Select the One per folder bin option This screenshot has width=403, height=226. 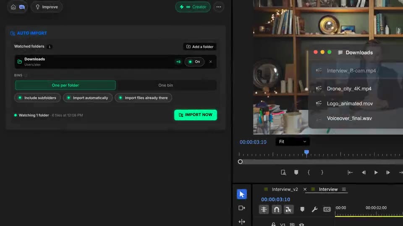65,85
